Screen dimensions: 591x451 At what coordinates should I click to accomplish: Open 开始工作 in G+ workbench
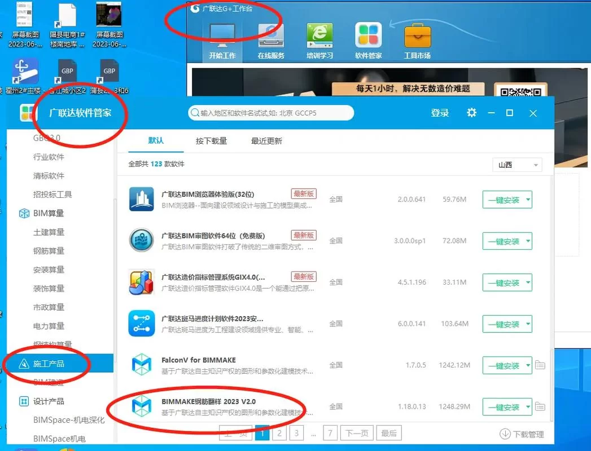pyautogui.click(x=222, y=41)
